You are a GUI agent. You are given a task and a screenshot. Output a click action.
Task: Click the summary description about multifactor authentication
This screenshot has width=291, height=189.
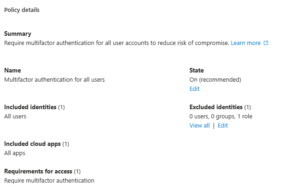pos(116,43)
